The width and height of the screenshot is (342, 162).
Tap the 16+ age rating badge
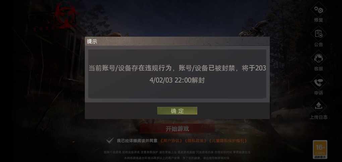(x=320, y=150)
